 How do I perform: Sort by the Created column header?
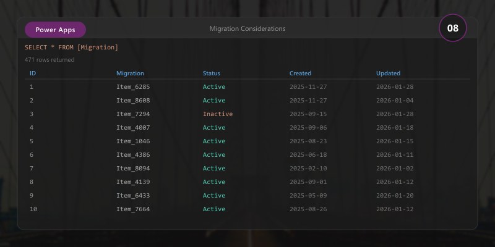(x=300, y=73)
